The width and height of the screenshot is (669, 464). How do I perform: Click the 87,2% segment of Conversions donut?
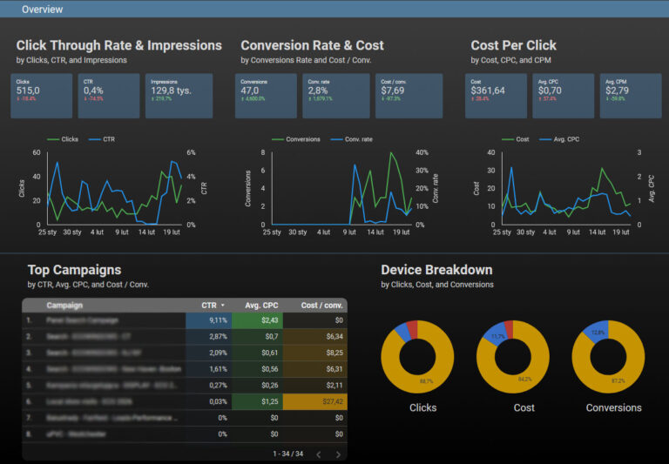(618, 380)
